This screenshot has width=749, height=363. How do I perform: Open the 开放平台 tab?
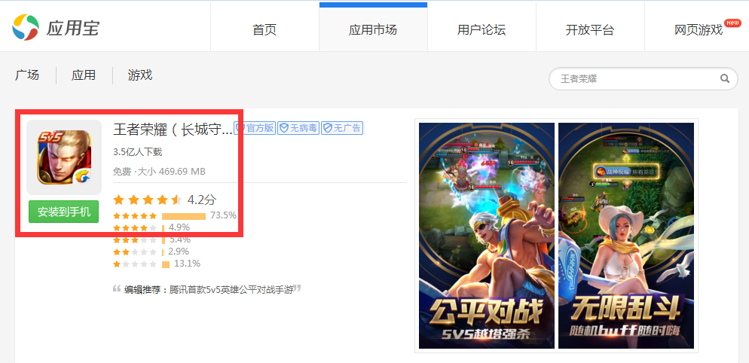pos(590,30)
